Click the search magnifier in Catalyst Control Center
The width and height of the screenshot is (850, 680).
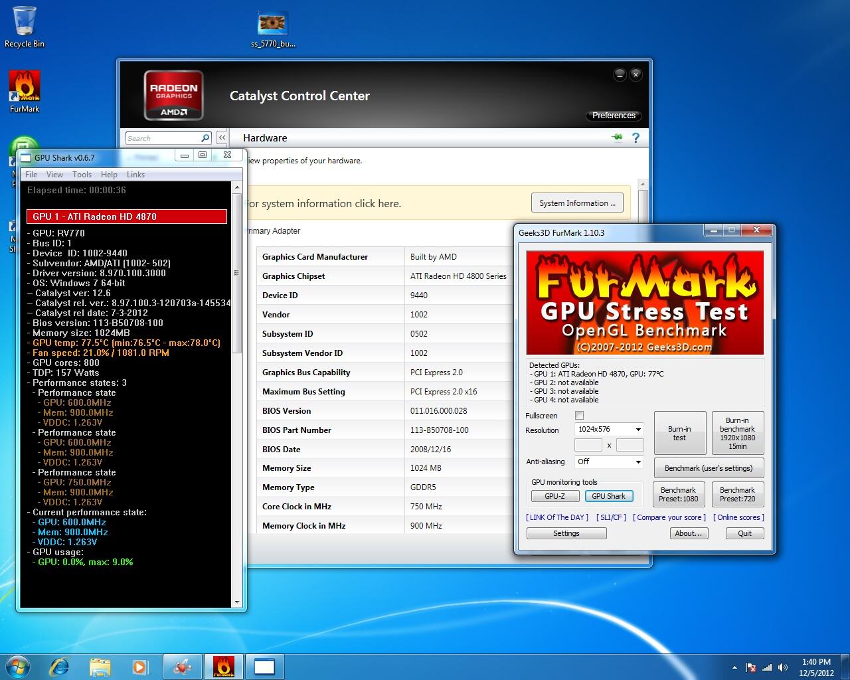coord(205,138)
